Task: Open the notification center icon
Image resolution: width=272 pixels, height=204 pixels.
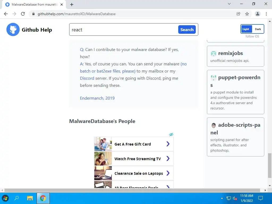Action: [261, 198]
